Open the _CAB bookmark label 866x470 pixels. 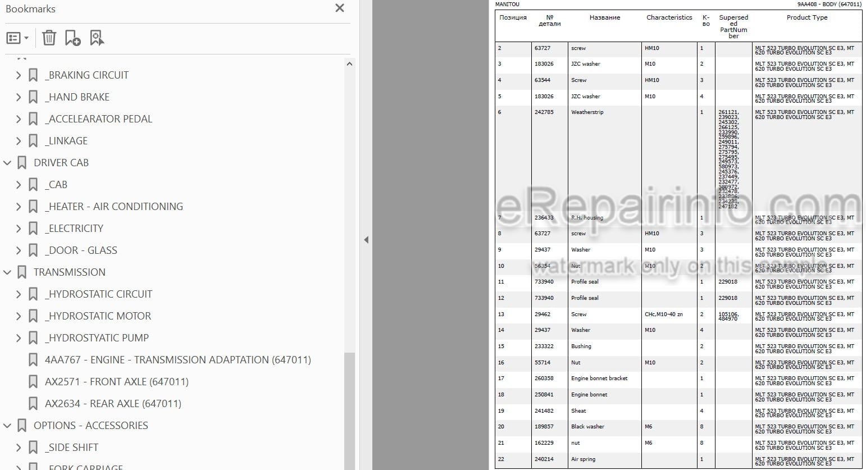[x=56, y=184]
